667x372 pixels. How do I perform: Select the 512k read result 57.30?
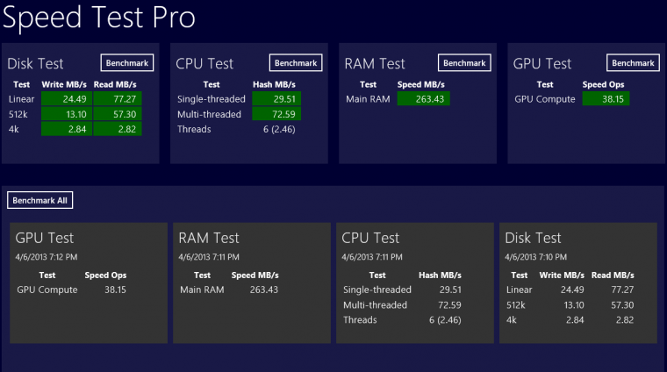[x=117, y=114]
